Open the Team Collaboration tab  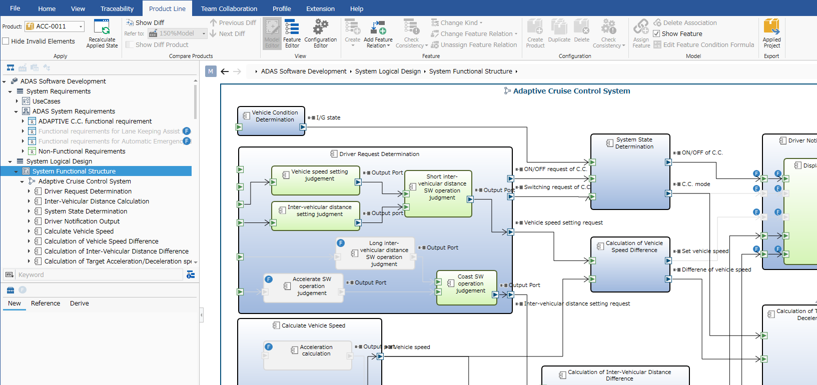[x=229, y=8]
